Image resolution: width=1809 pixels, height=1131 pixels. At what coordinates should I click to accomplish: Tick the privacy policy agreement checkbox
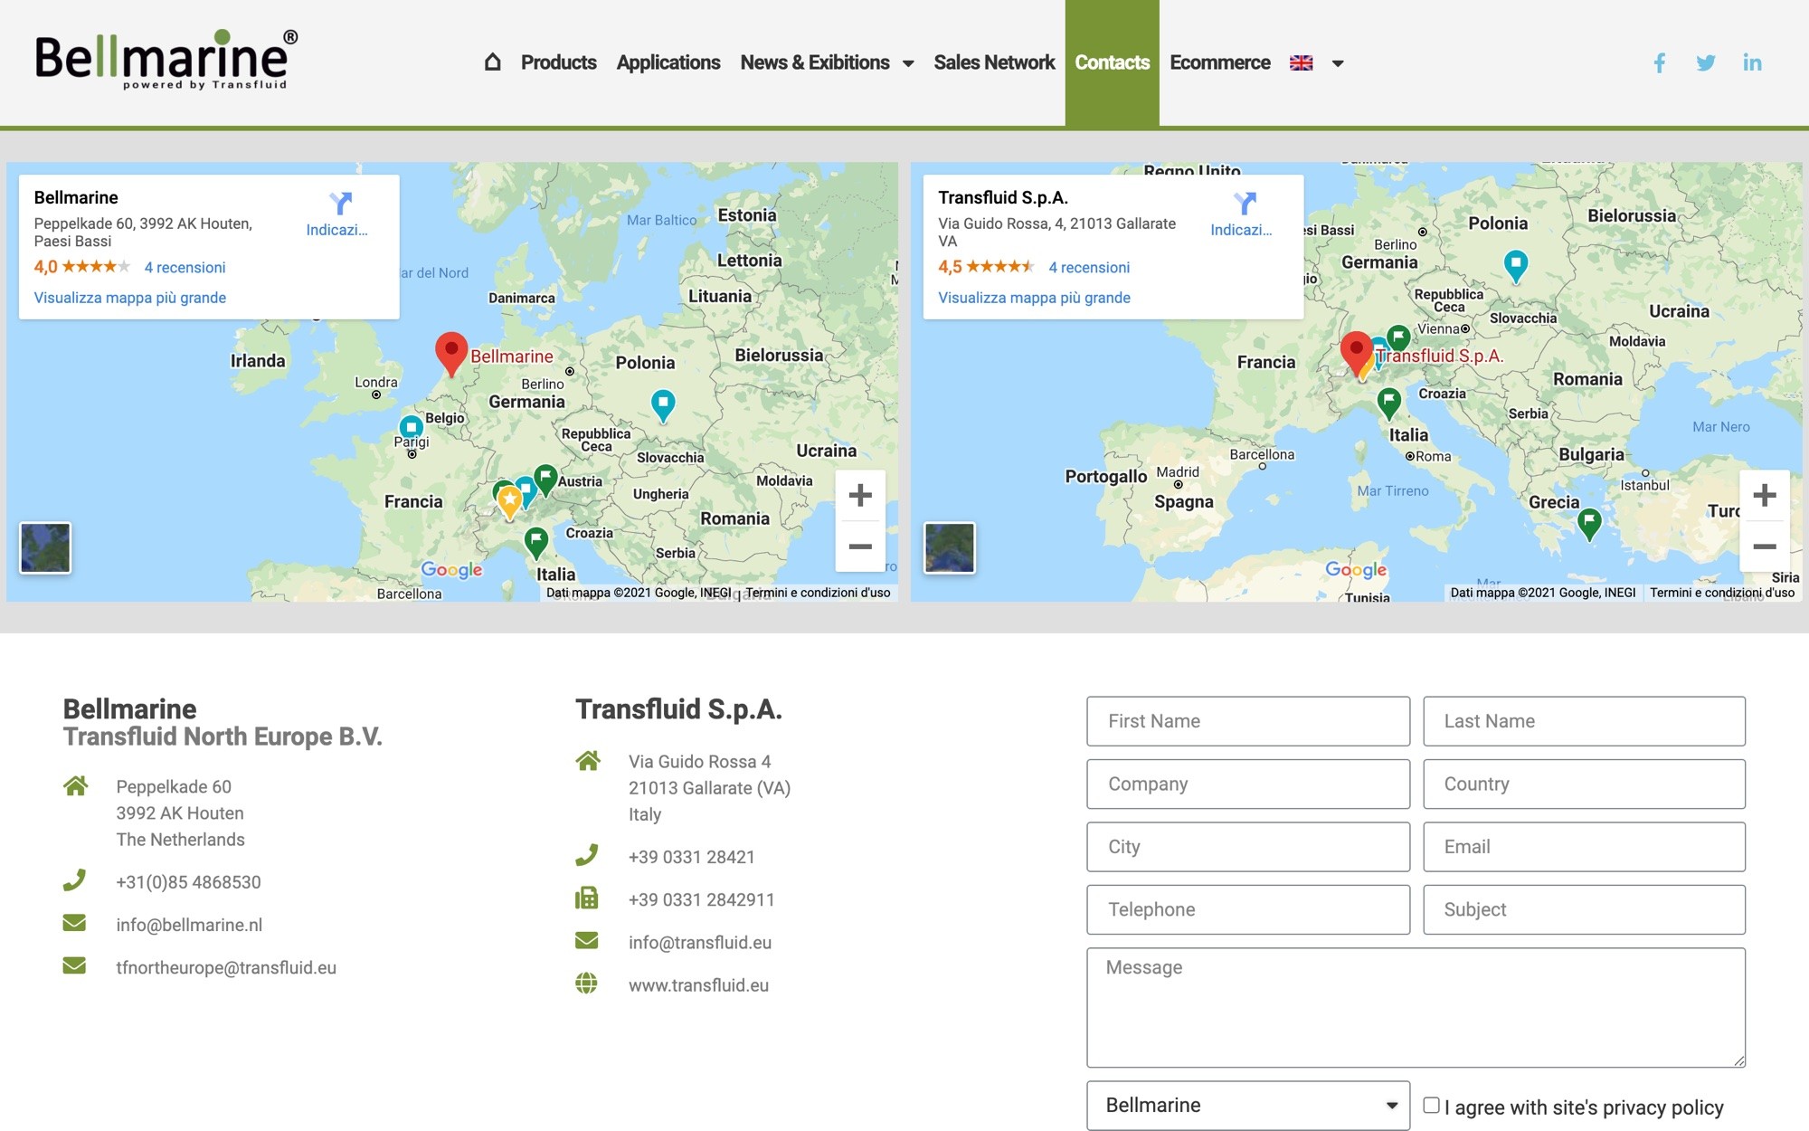pyautogui.click(x=1431, y=1105)
